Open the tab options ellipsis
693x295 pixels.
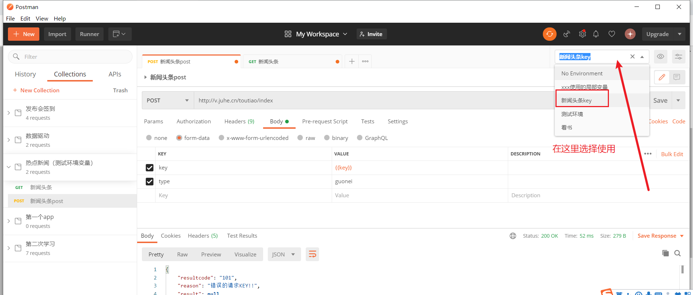365,61
